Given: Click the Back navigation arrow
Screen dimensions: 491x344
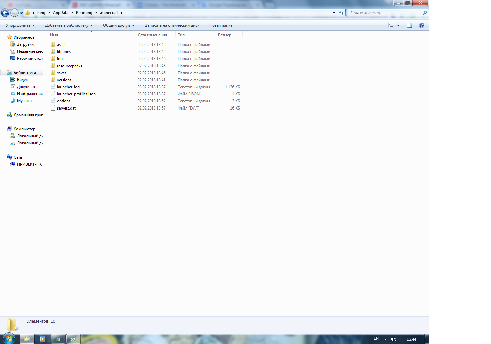Looking at the screenshot, I should pyautogui.click(x=5, y=13).
